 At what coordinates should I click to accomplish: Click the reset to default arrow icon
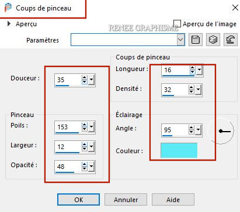click(x=231, y=40)
